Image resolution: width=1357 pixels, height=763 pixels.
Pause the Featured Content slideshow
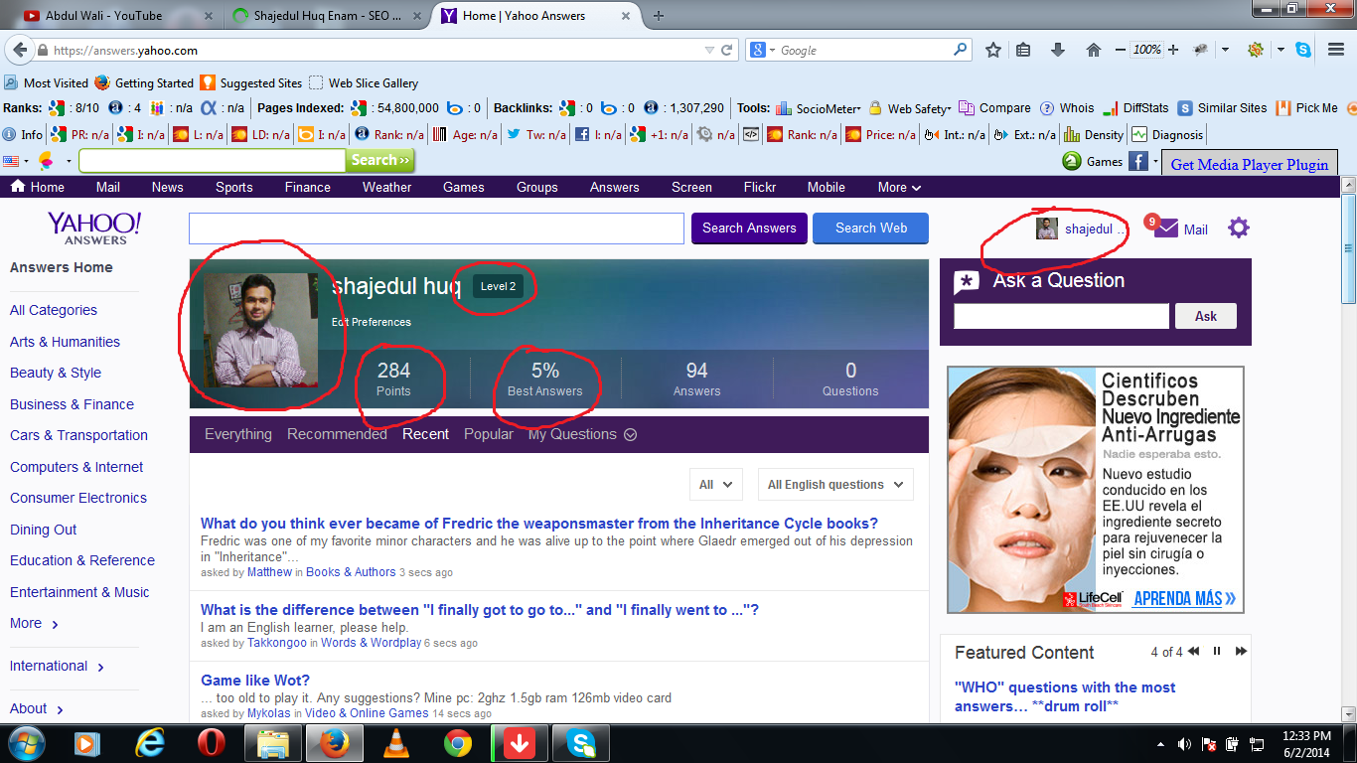coord(1217,652)
